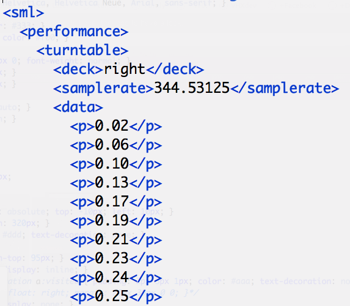
Task: Click the samplerate value 344.53125
Action: [192, 88]
